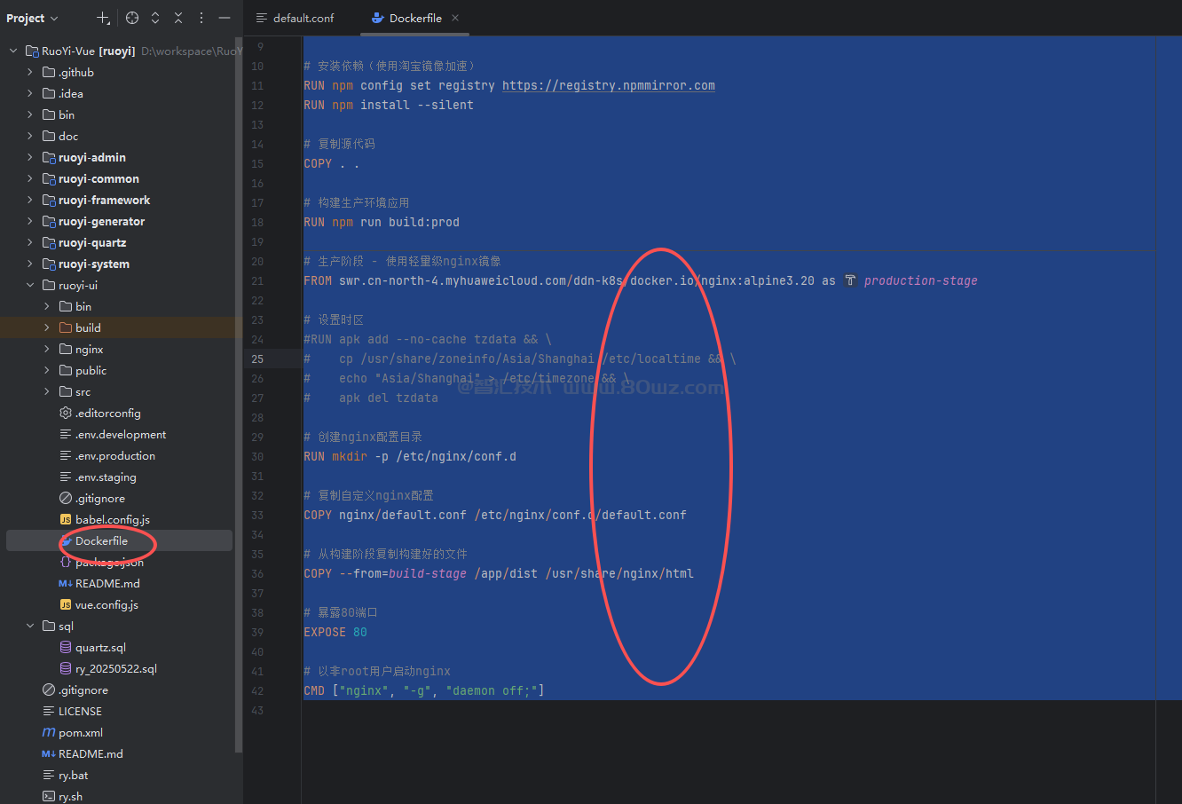Click the production-stage inlay hint icon
1182x804 pixels.
(850, 280)
